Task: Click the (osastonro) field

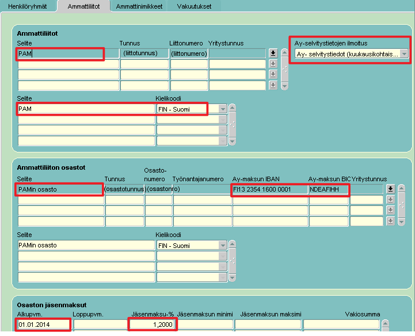Action: (158, 189)
